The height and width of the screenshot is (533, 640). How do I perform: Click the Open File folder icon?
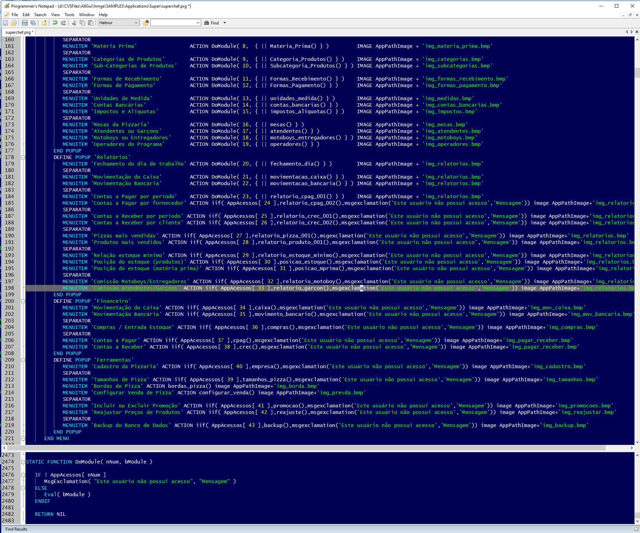click(14, 23)
